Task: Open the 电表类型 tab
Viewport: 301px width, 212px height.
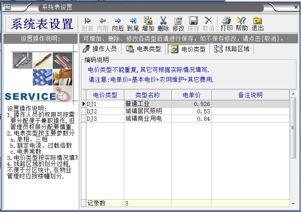Action: [x=143, y=49]
